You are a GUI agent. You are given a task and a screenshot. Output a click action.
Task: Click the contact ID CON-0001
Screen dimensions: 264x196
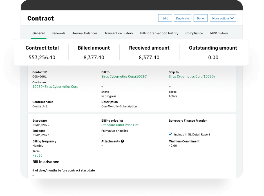tap(40, 77)
